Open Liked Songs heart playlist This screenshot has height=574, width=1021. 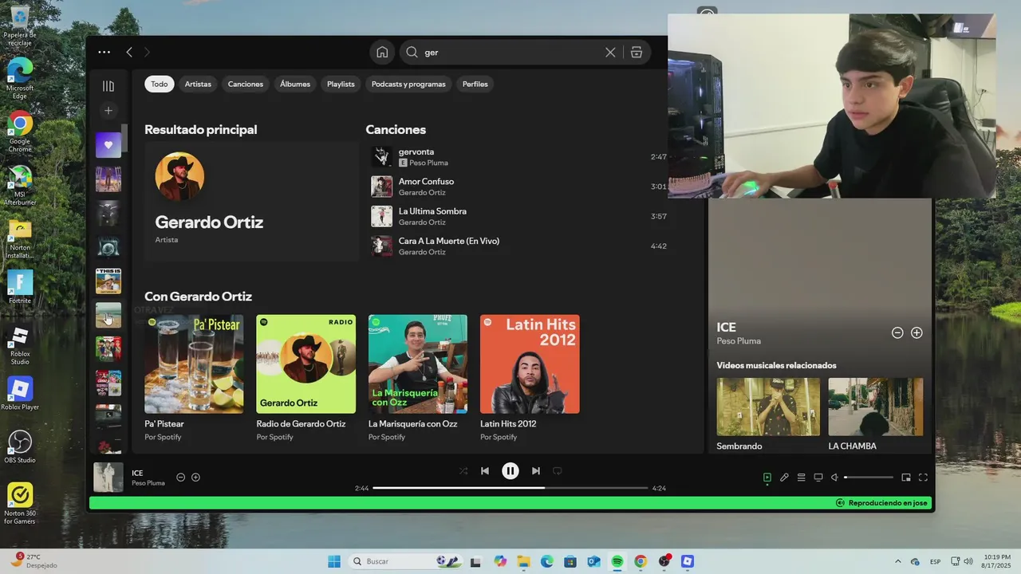(x=108, y=145)
